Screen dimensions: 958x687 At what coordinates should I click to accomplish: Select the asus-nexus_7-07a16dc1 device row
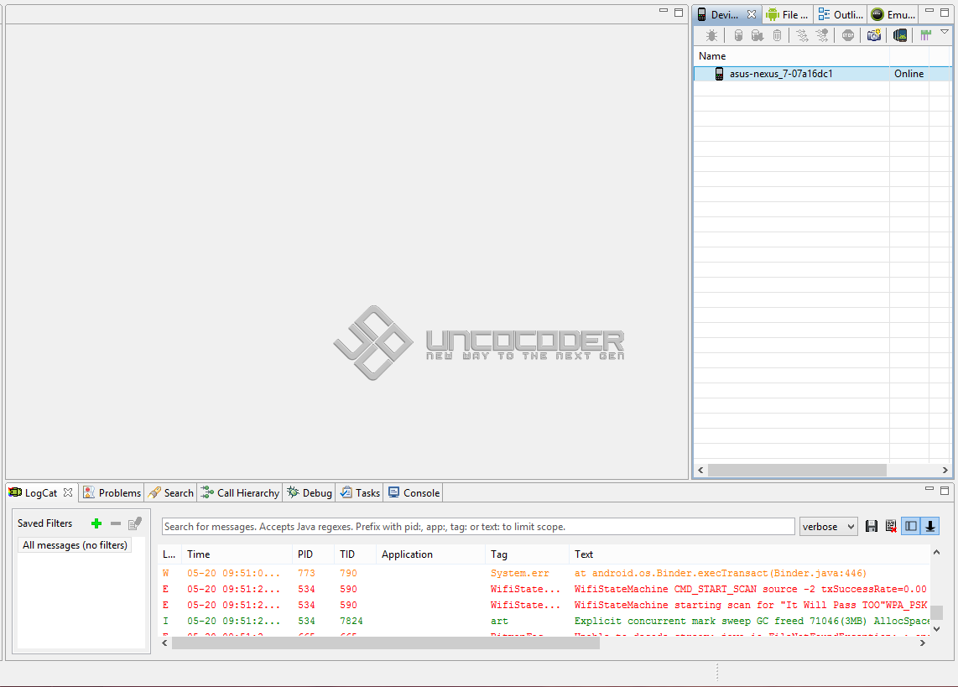pyautogui.click(x=822, y=74)
